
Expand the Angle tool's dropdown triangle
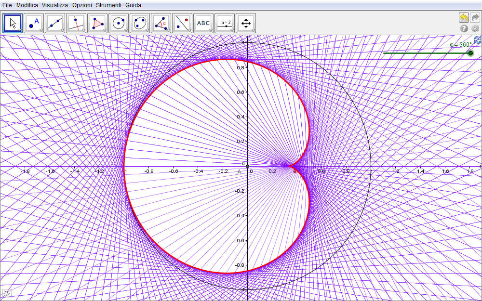168,30
